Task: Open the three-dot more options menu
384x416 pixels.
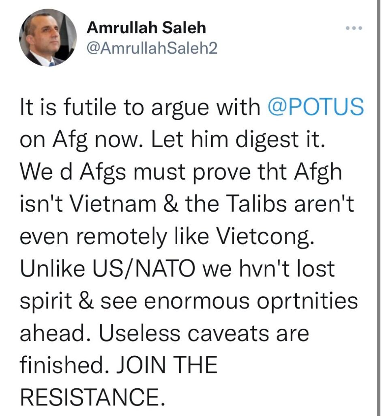Action: 354,28
